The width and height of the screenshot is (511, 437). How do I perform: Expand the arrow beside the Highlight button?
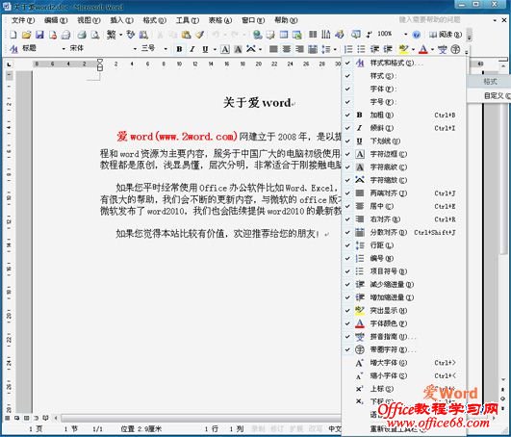(413, 49)
